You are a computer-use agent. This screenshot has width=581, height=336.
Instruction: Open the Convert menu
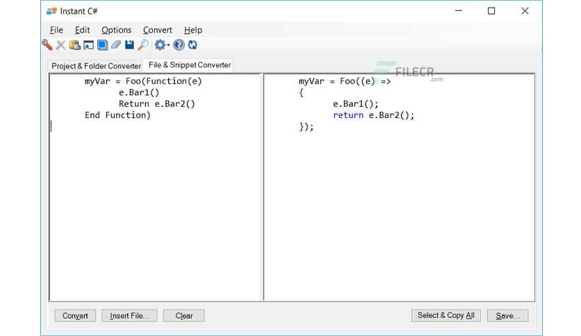click(x=158, y=30)
